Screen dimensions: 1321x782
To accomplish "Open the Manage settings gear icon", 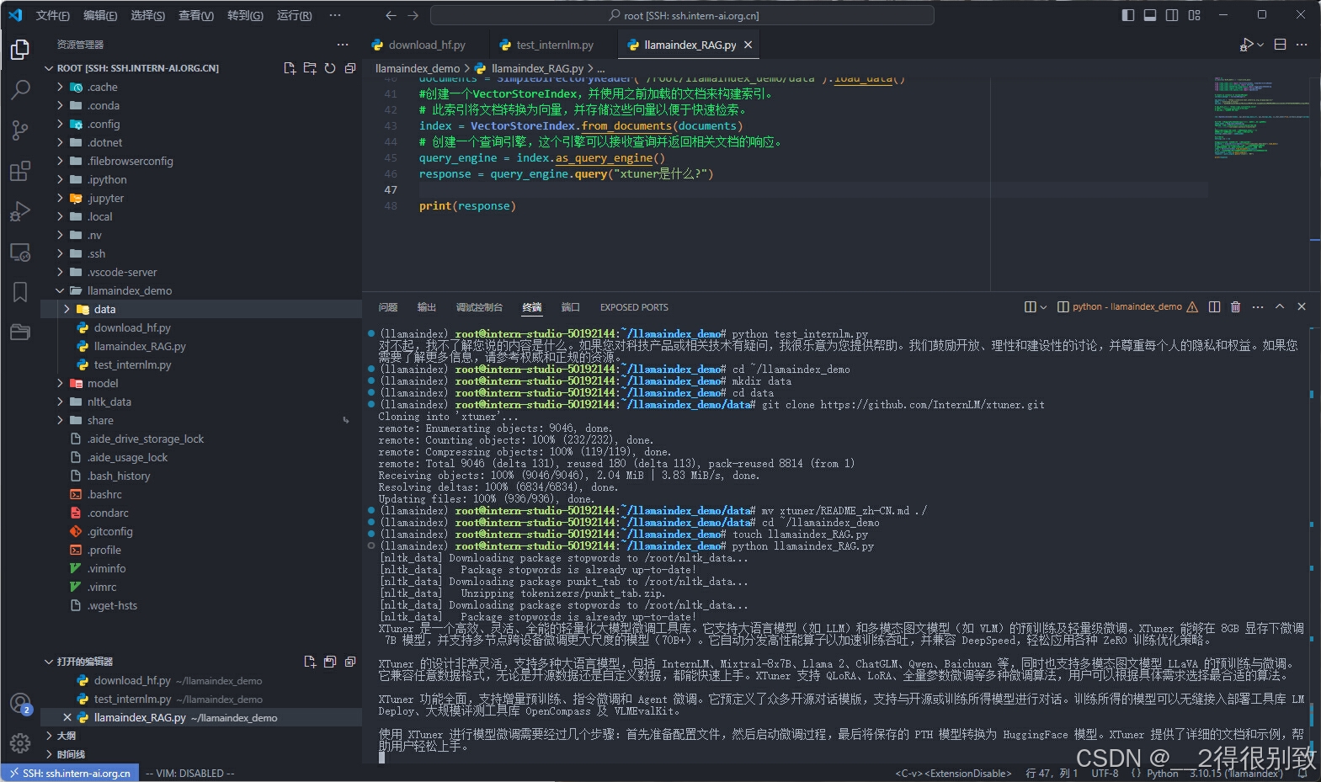I will pyautogui.click(x=20, y=742).
